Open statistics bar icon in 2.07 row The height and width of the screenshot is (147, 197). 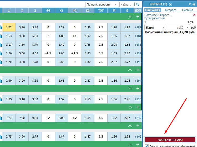[x=1, y=45]
